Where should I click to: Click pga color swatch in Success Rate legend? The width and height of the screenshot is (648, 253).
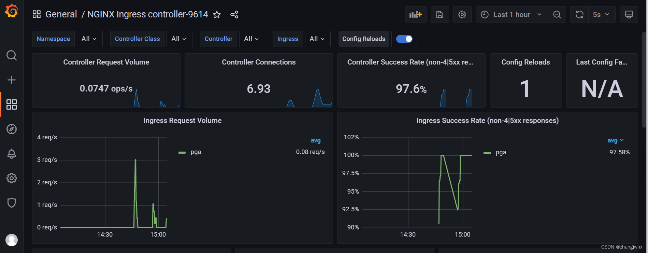click(487, 153)
